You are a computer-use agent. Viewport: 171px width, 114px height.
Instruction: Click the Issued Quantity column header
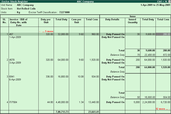click(x=133, y=21)
